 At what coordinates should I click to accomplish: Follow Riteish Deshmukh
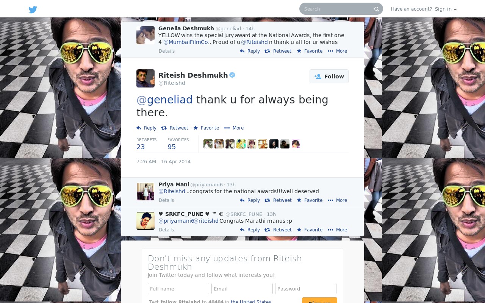tap(329, 77)
